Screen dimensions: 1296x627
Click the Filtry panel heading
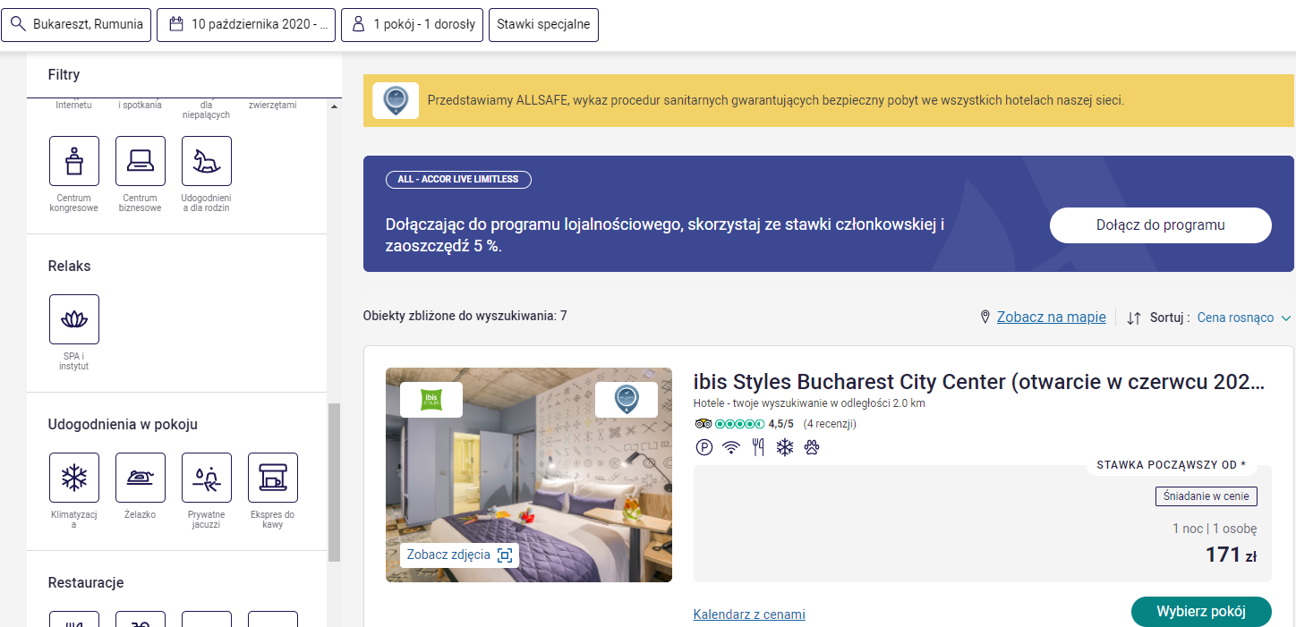click(64, 75)
